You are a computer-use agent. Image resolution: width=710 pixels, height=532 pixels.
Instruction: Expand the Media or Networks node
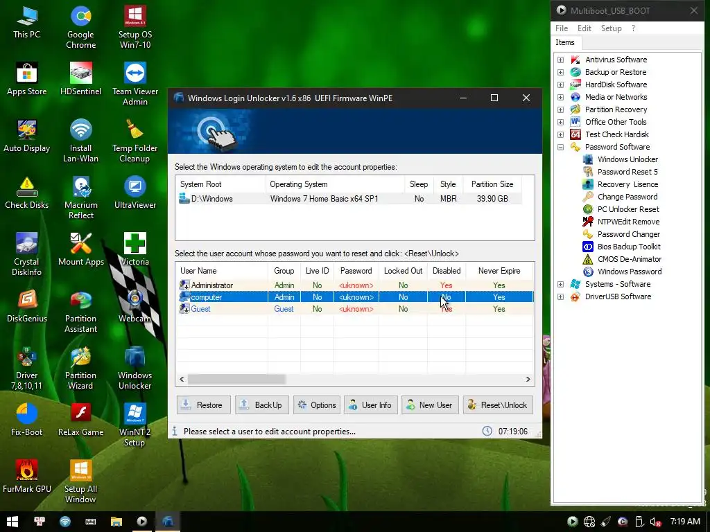point(560,97)
